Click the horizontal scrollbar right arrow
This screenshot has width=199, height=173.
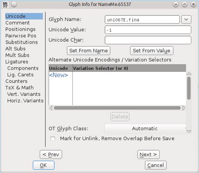pyautogui.click(x=184, y=108)
